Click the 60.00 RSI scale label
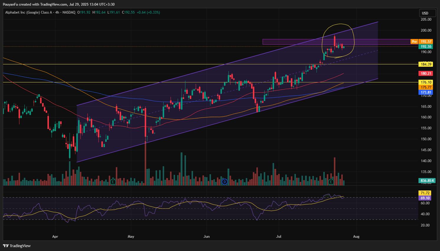This screenshot has height=251, width=440. pos(425,203)
